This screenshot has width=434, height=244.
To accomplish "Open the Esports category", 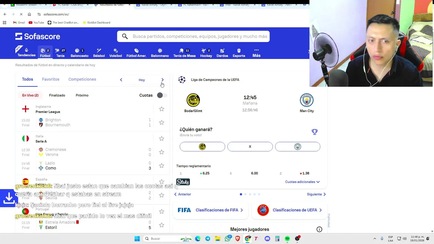I will (239, 53).
